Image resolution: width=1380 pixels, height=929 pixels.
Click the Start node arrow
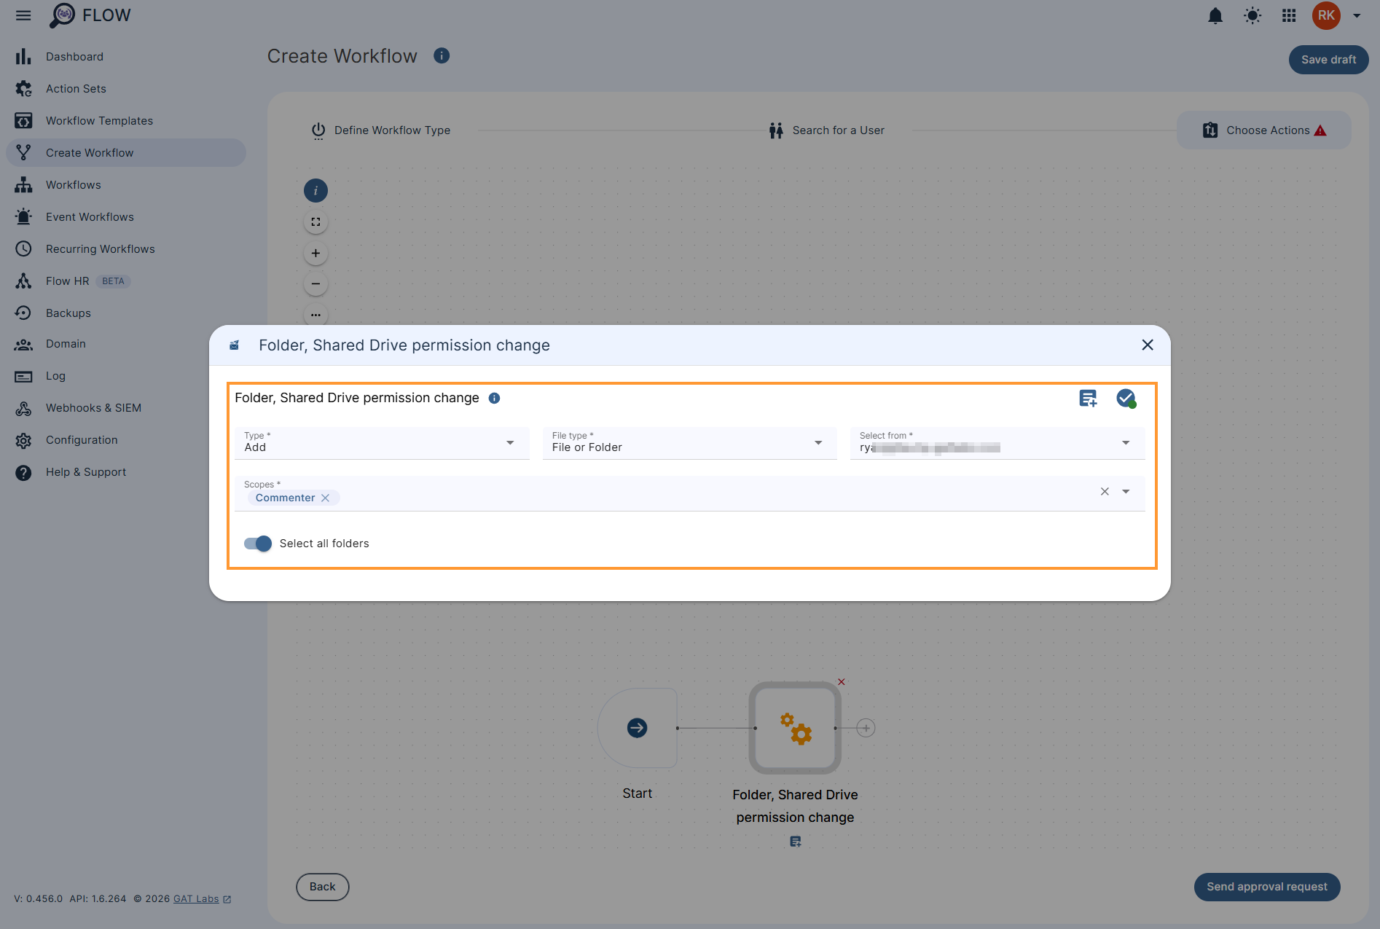pyautogui.click(x=637, y=728)
